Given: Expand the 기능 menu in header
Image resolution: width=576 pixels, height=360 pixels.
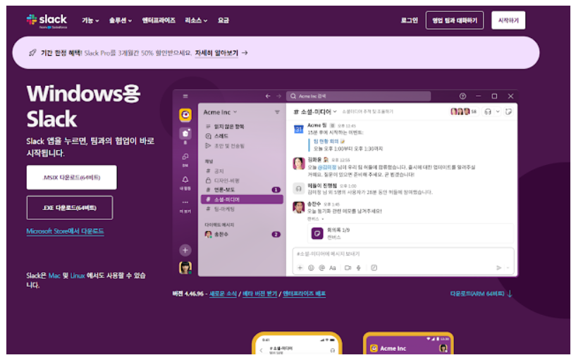Looking at the screenshot, I should click(90, 20).
